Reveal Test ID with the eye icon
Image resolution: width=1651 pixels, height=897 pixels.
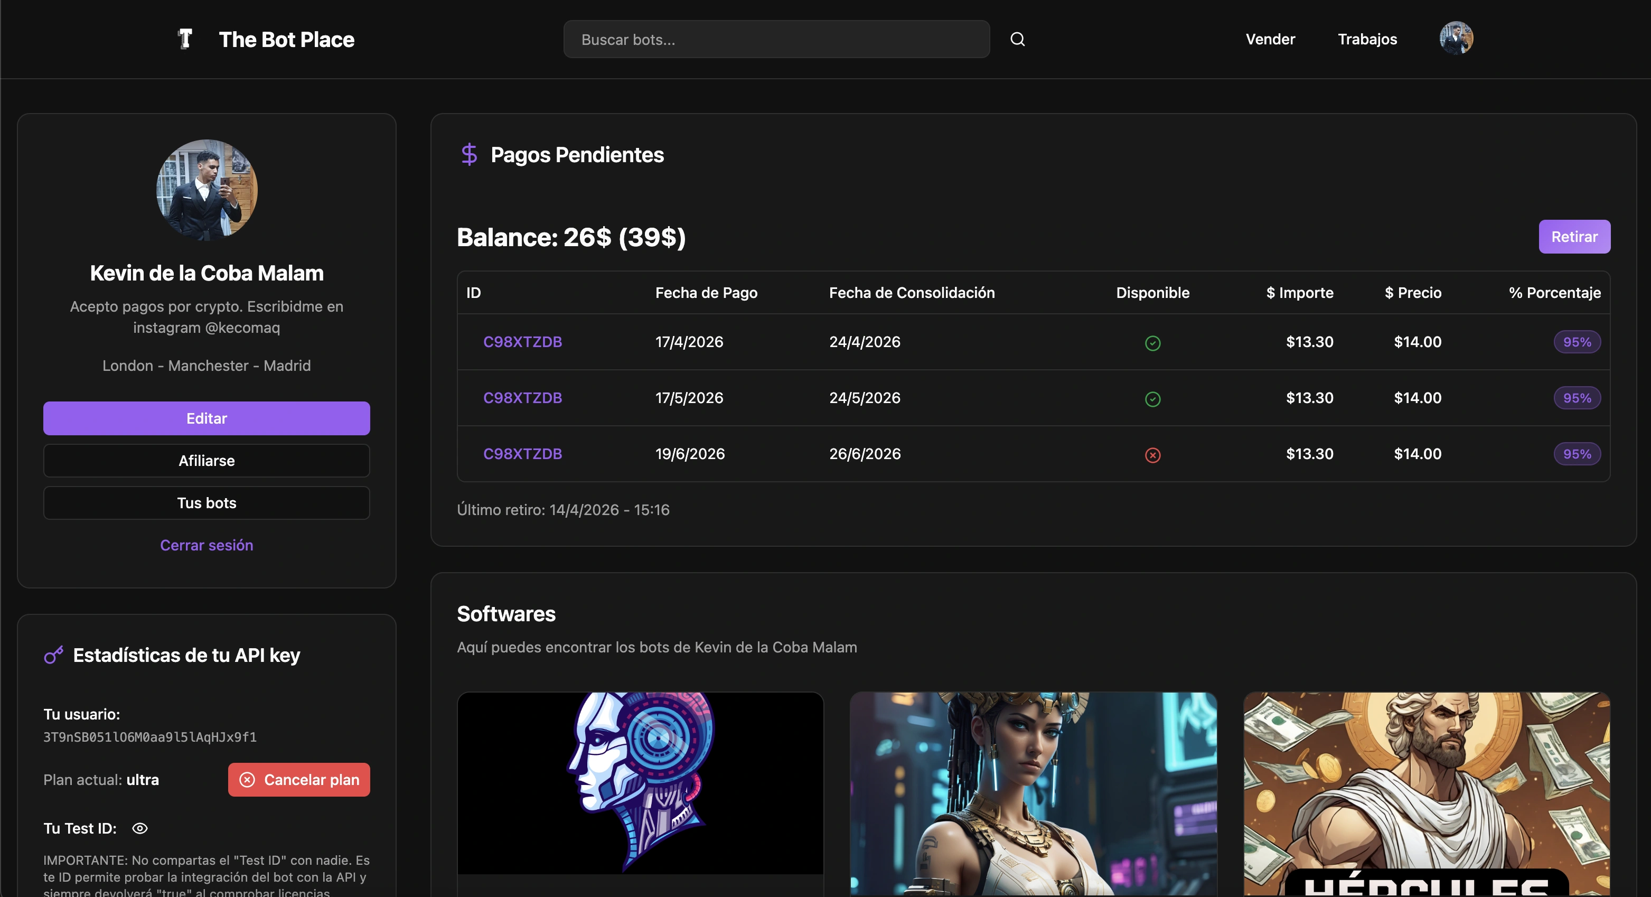pyautogui.click(x=140, y=828)
